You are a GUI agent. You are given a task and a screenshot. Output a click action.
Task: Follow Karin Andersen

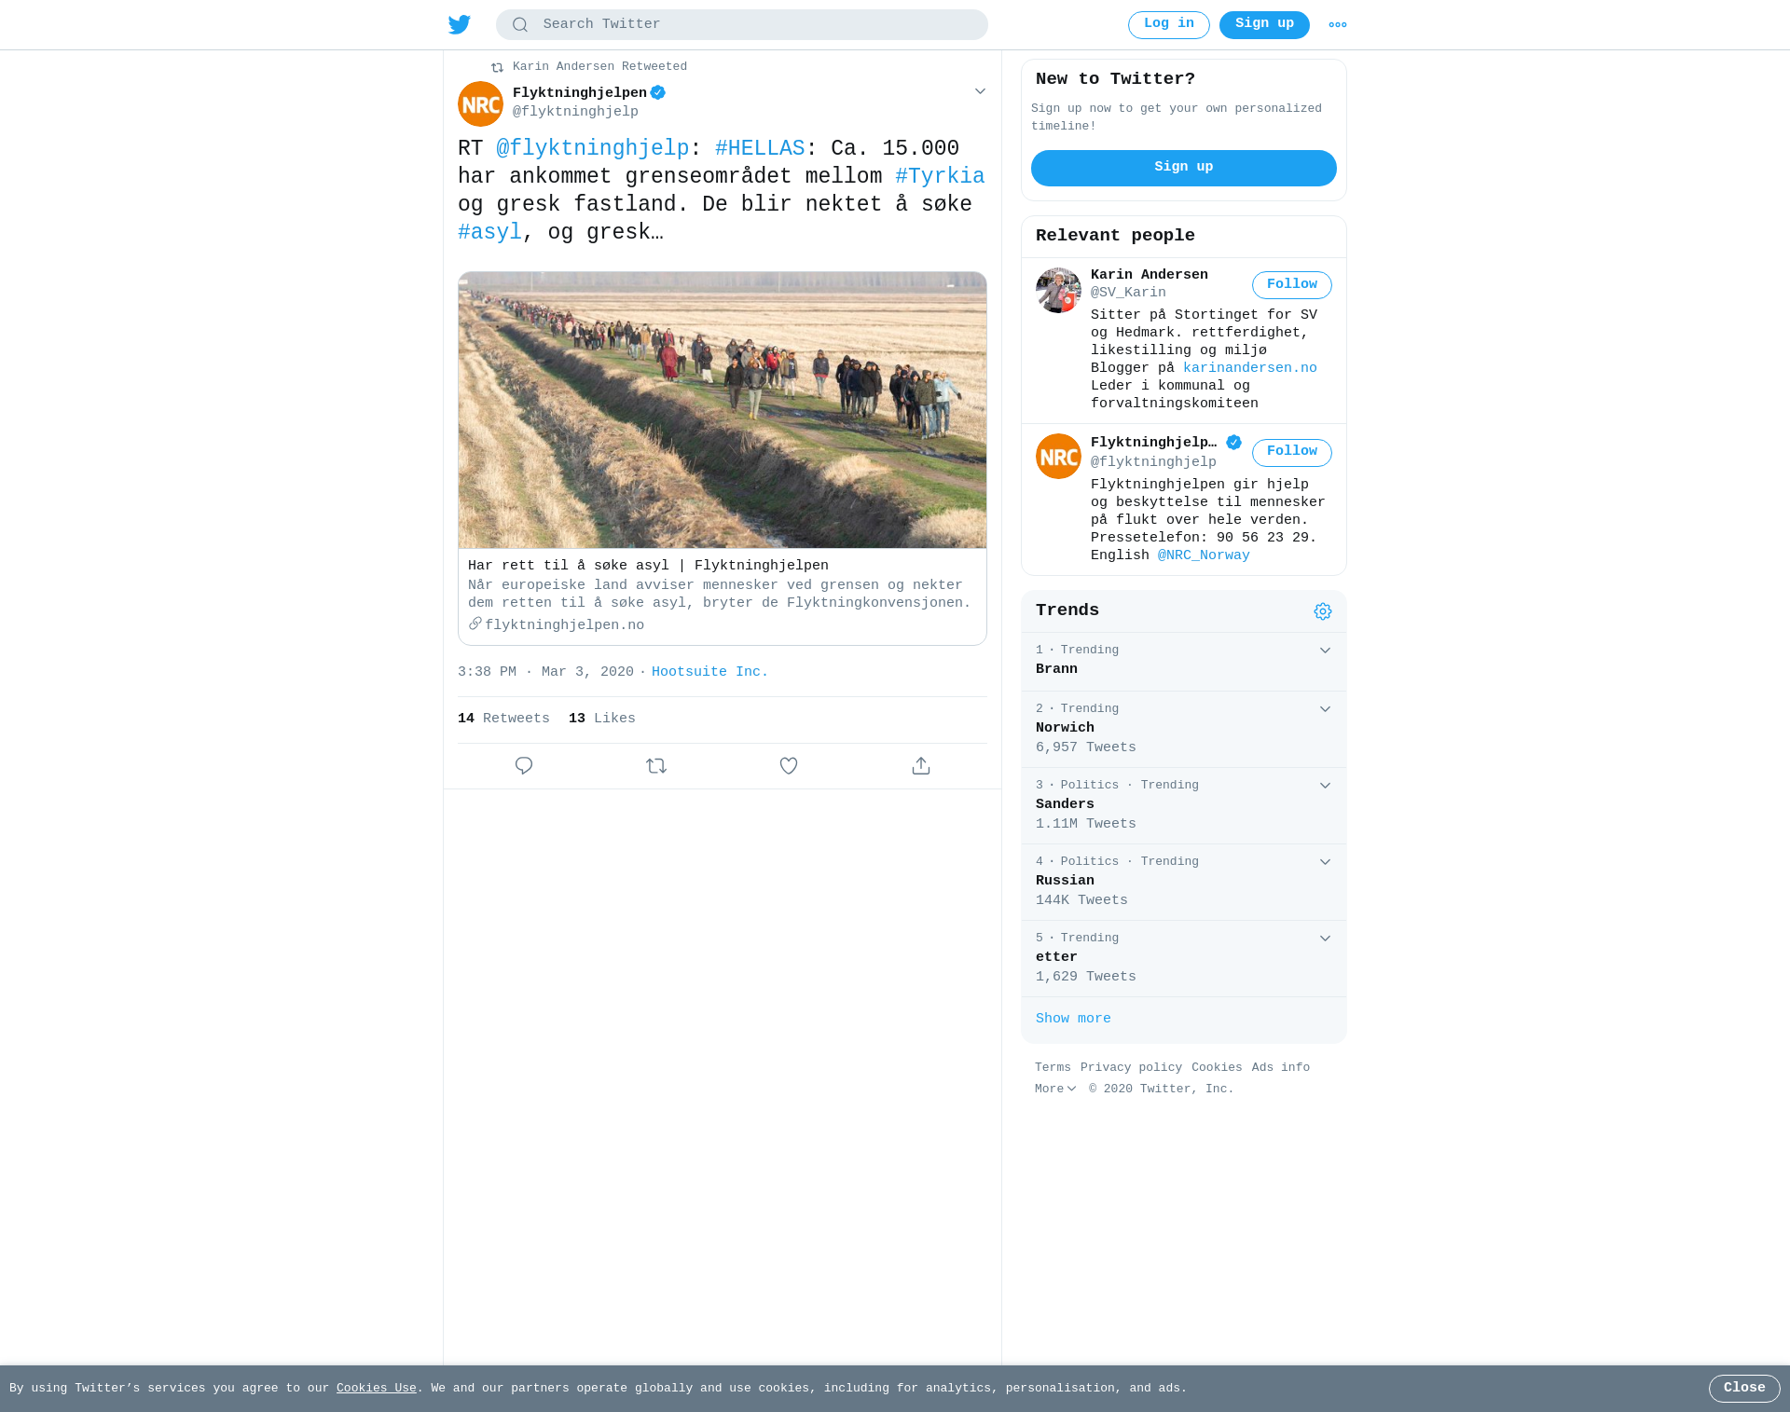(x=1291, y=285)
